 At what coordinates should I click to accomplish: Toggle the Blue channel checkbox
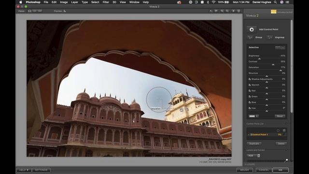[250, 102]
